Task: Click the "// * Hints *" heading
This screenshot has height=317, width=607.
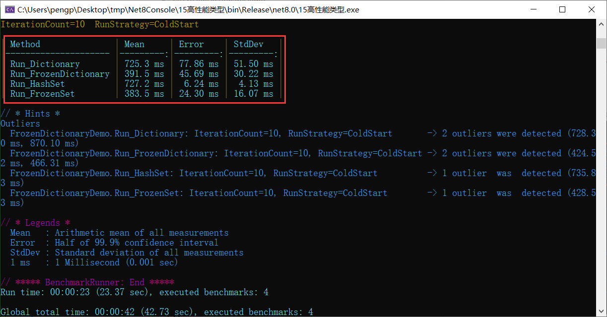Action: tap(30, 114)
